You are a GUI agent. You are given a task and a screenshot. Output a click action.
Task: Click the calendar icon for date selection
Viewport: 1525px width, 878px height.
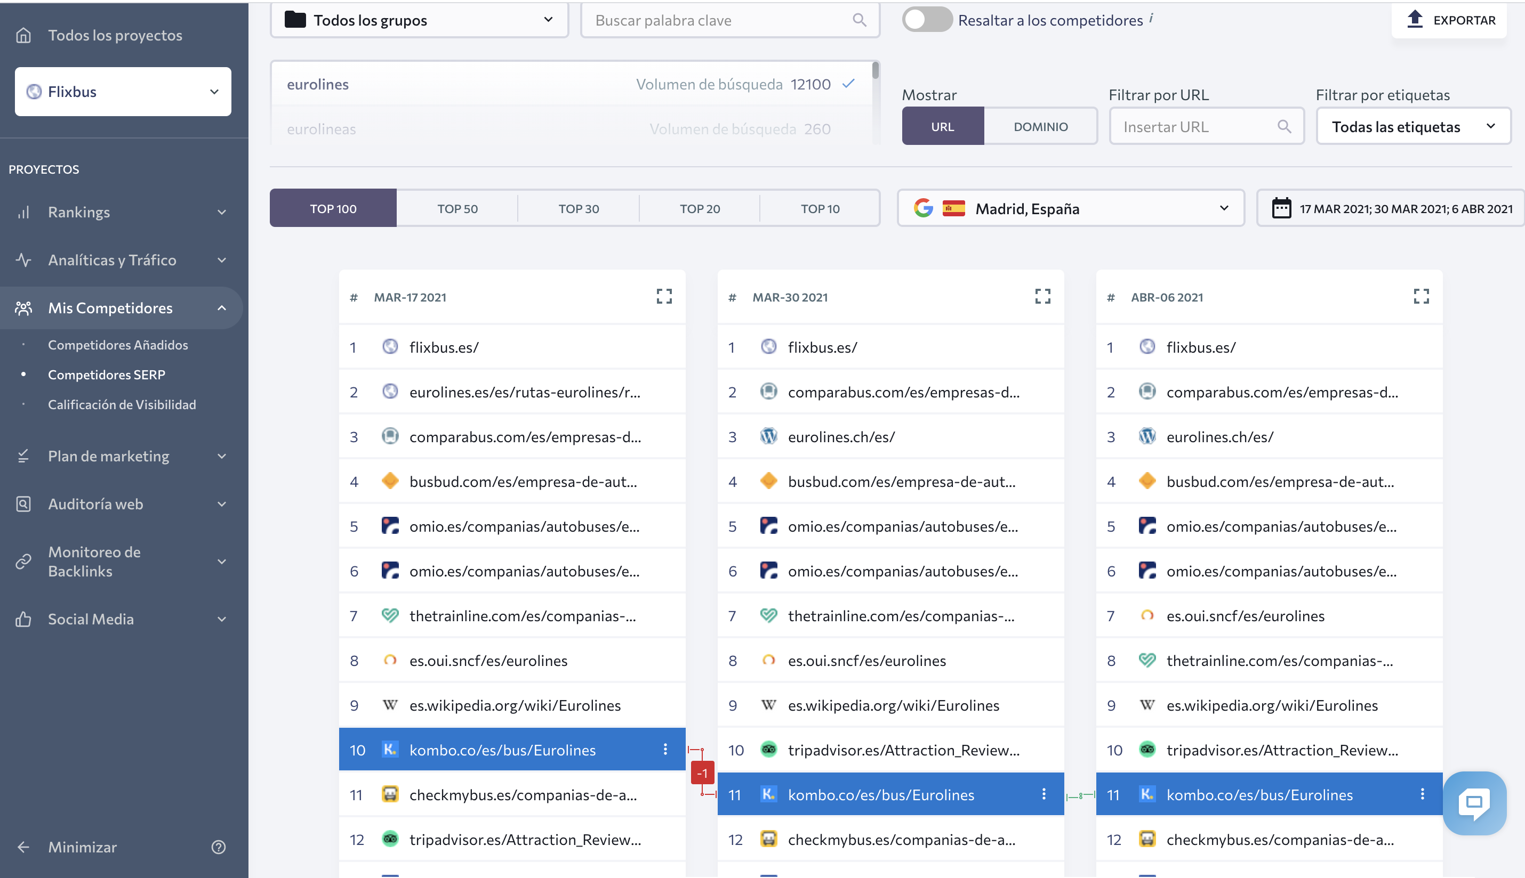(x=1281, y=208)
